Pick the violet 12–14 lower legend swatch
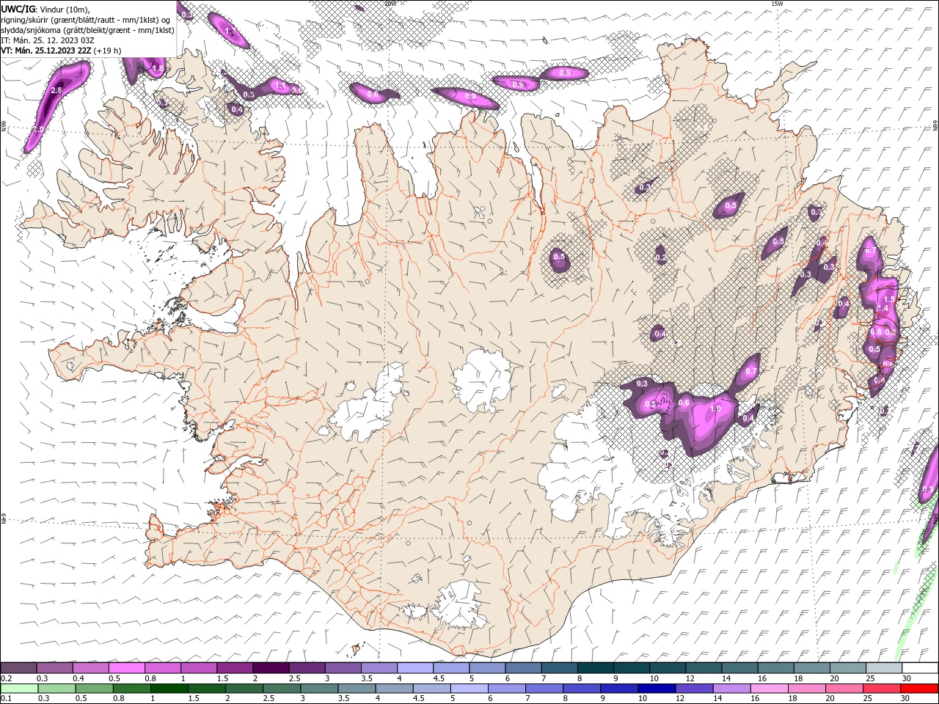This screenshot has height=704, width=939. click(x=694, y=689)
